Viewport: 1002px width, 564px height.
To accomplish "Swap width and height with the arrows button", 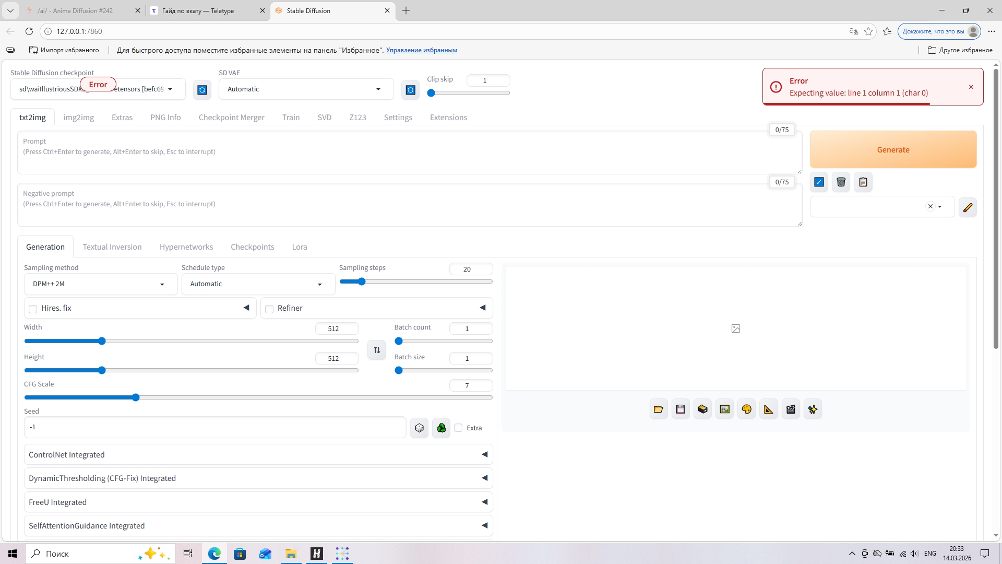I will [x=376, y=349].
